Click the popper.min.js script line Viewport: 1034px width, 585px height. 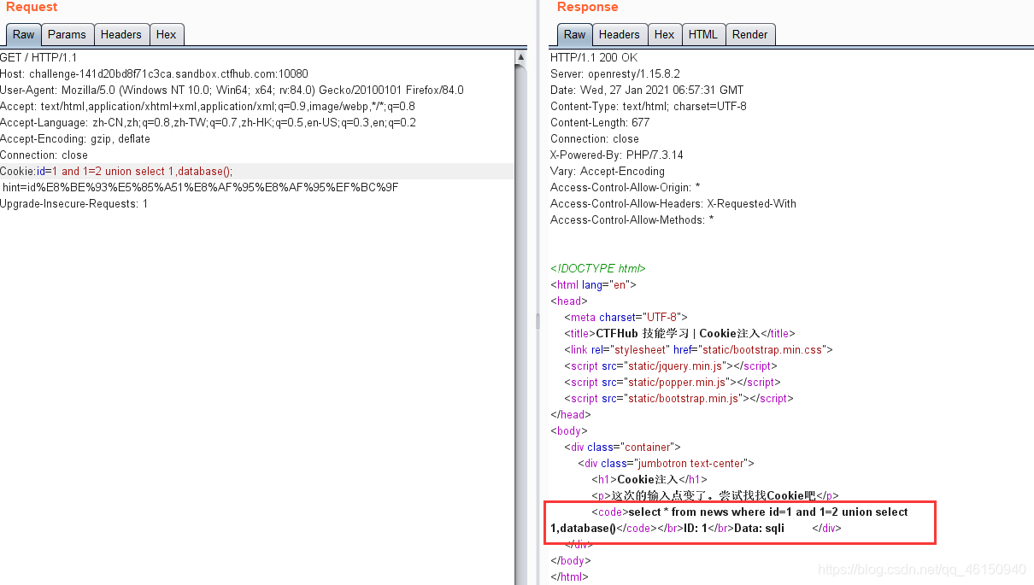(673, 382)
